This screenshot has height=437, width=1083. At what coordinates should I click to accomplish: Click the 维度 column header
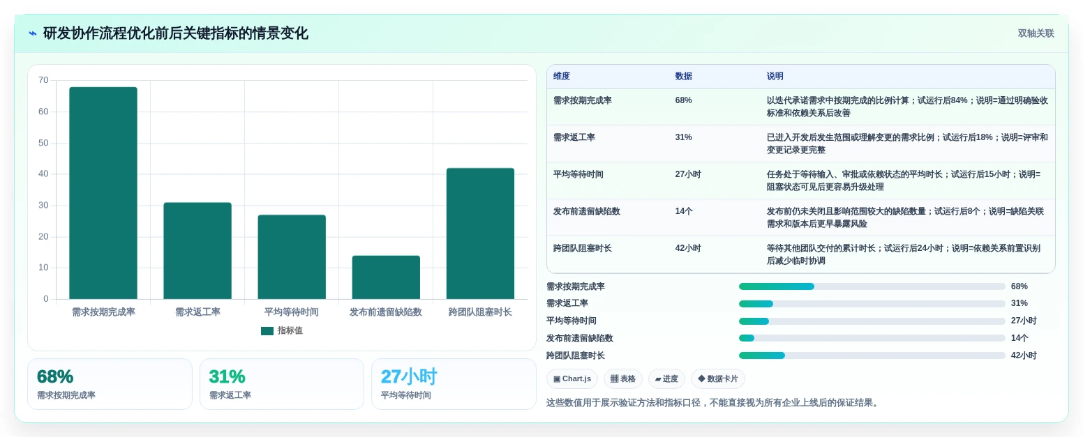point(562,77)
